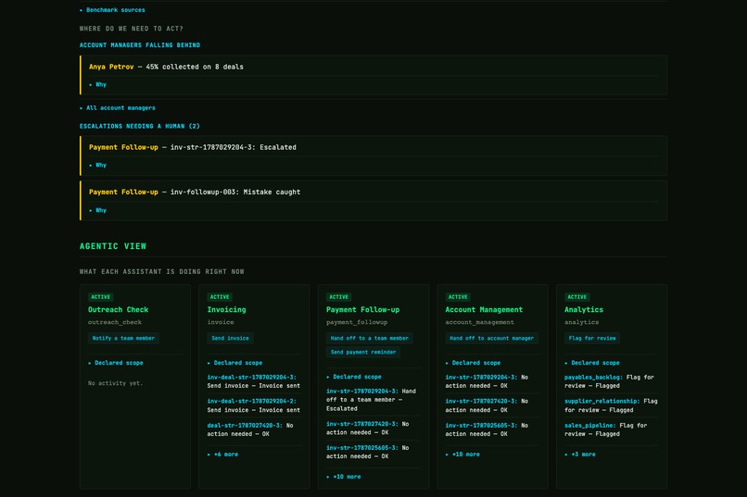Click outreach_check identifier text
The width and height of the screenshot is (747, 497).
[x=115, y=322]
